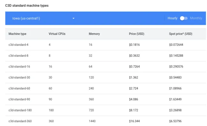This screenshot has height=126, width=207.
Task: Select the c3d-standard-60 machine type cell
Action: coord(19,88)
